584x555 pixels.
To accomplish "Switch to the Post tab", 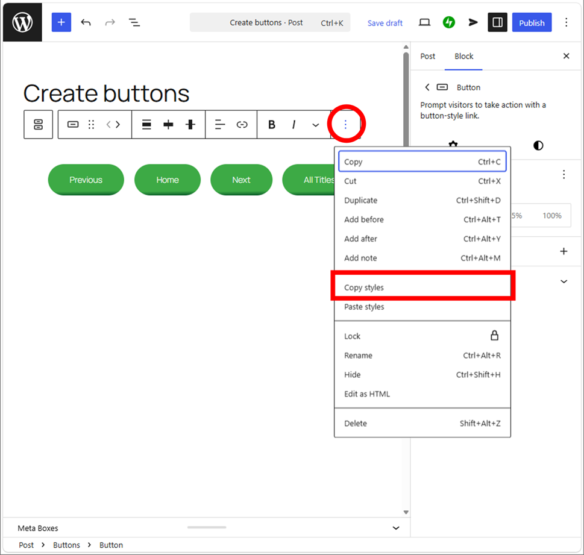I will click(427, 56).
